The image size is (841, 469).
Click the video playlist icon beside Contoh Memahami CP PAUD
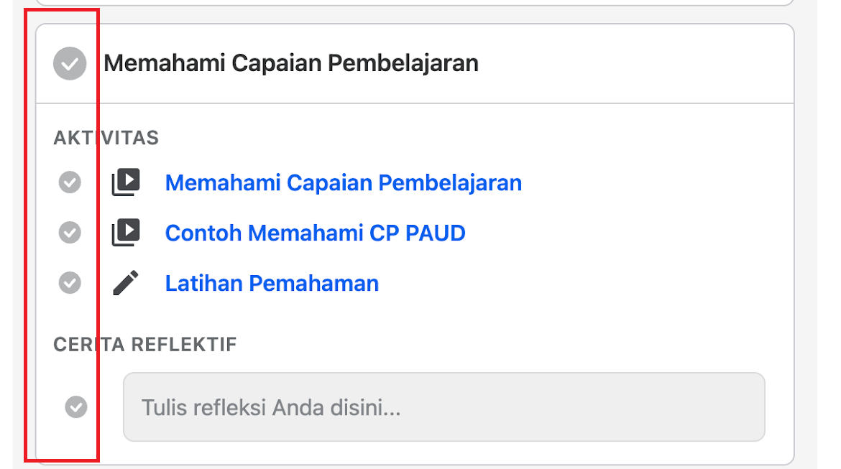(x=126, y=233)
